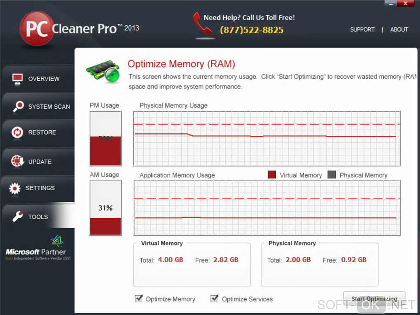420x315 pixels.
Task: Click the AM Usage 31% bar
Action: (105, 208)
